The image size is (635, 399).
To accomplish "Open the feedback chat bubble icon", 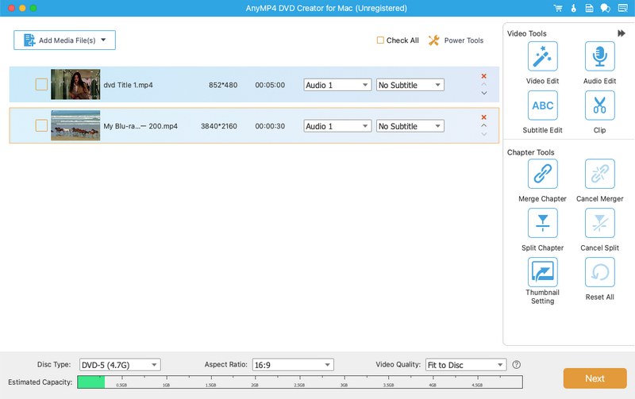I will tap(606, 8).
